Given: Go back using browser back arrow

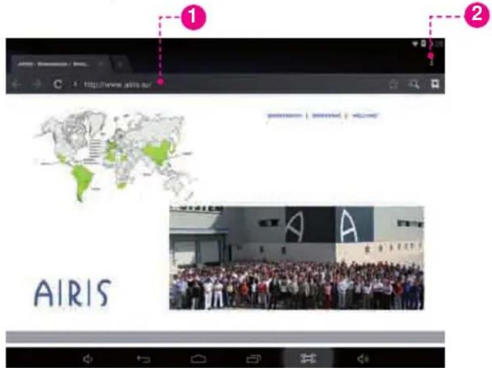Looking at the screenshot, I should 16,84.
